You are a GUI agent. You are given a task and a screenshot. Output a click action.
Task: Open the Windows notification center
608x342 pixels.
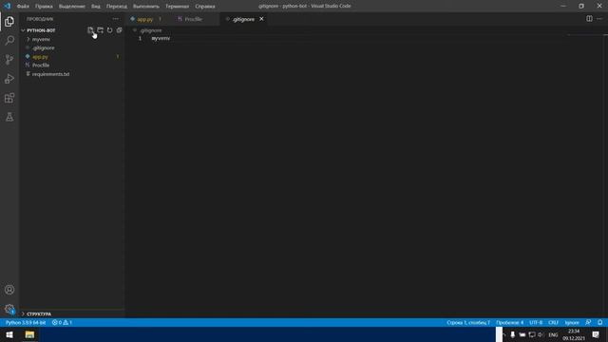(596, 334)
